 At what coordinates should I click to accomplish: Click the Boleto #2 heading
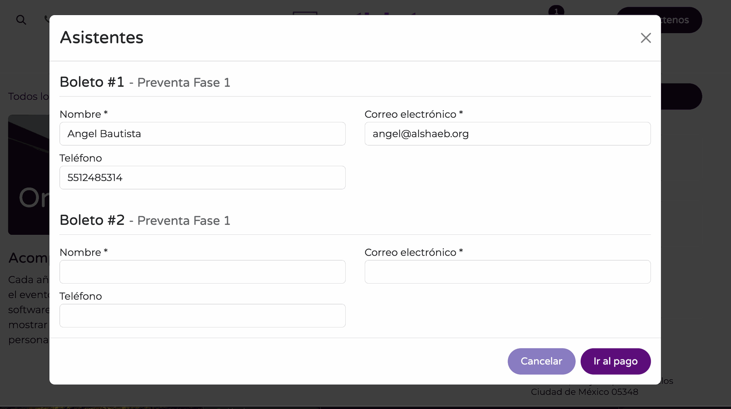92,220
